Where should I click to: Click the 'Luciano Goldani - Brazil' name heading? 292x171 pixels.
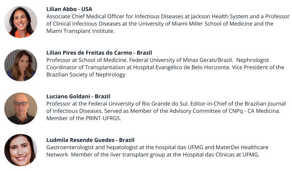click(78, 96)
